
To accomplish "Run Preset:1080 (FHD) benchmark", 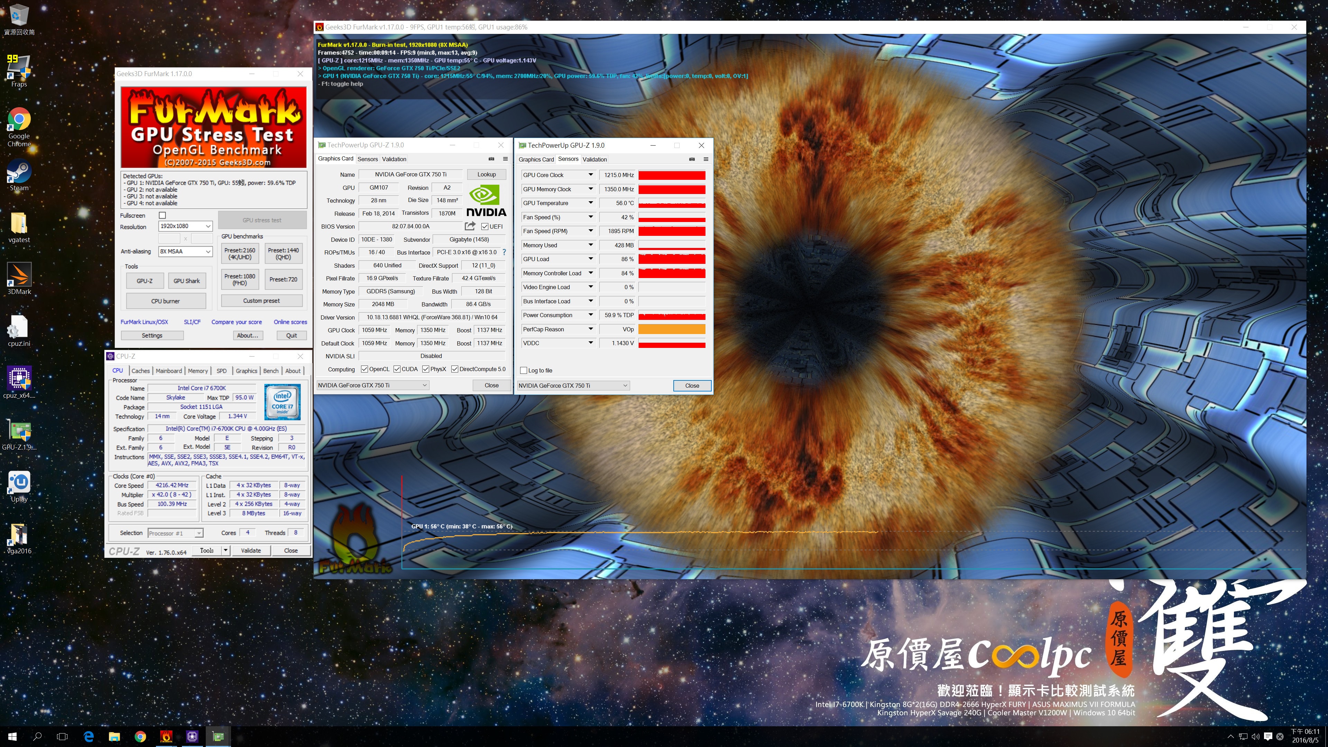I will 240,279.
